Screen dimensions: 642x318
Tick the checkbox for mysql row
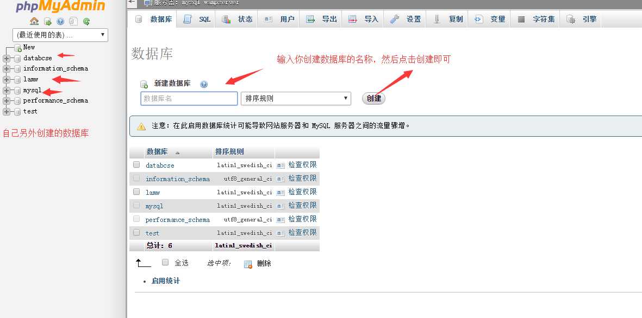pos(137,205)
